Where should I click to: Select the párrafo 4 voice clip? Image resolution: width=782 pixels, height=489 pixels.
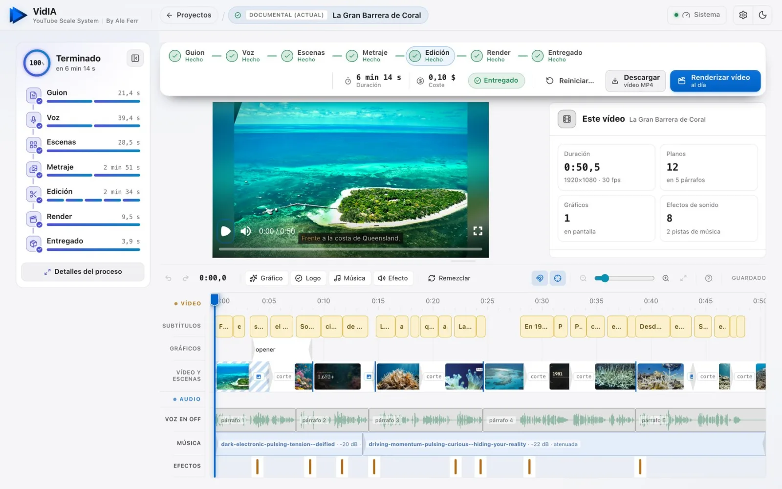(559, 420)
